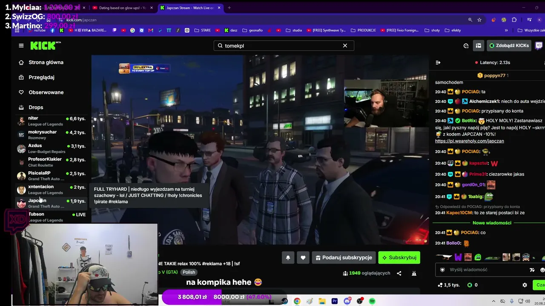Image resolution: width=545 pixels, height=306 pixels.
Task: Open a new browser tab
Action: click(x=229, y=8)
